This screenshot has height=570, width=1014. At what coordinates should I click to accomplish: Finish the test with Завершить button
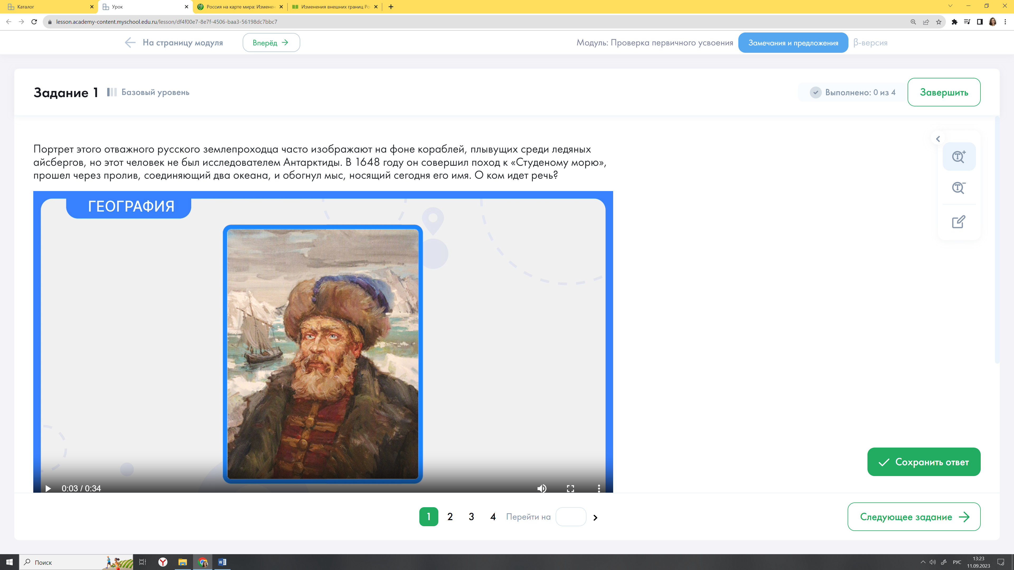click(x=943, y=92)
